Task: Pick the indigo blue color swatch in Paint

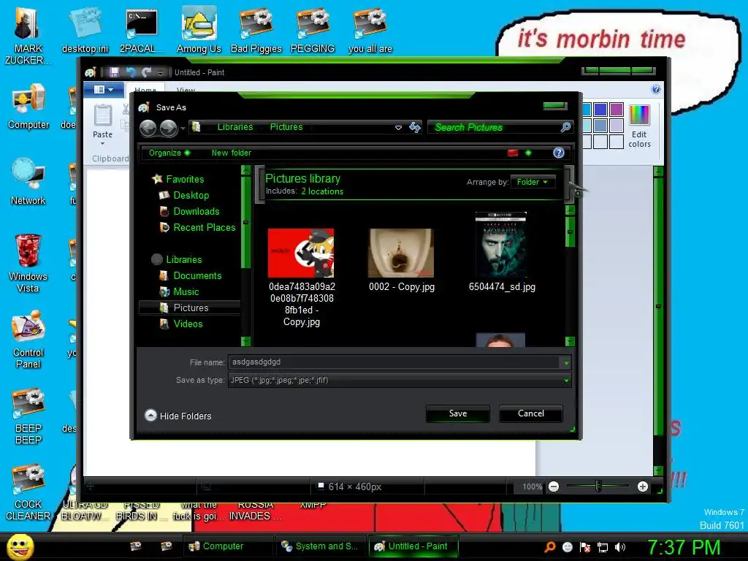Action: point(600,110)
